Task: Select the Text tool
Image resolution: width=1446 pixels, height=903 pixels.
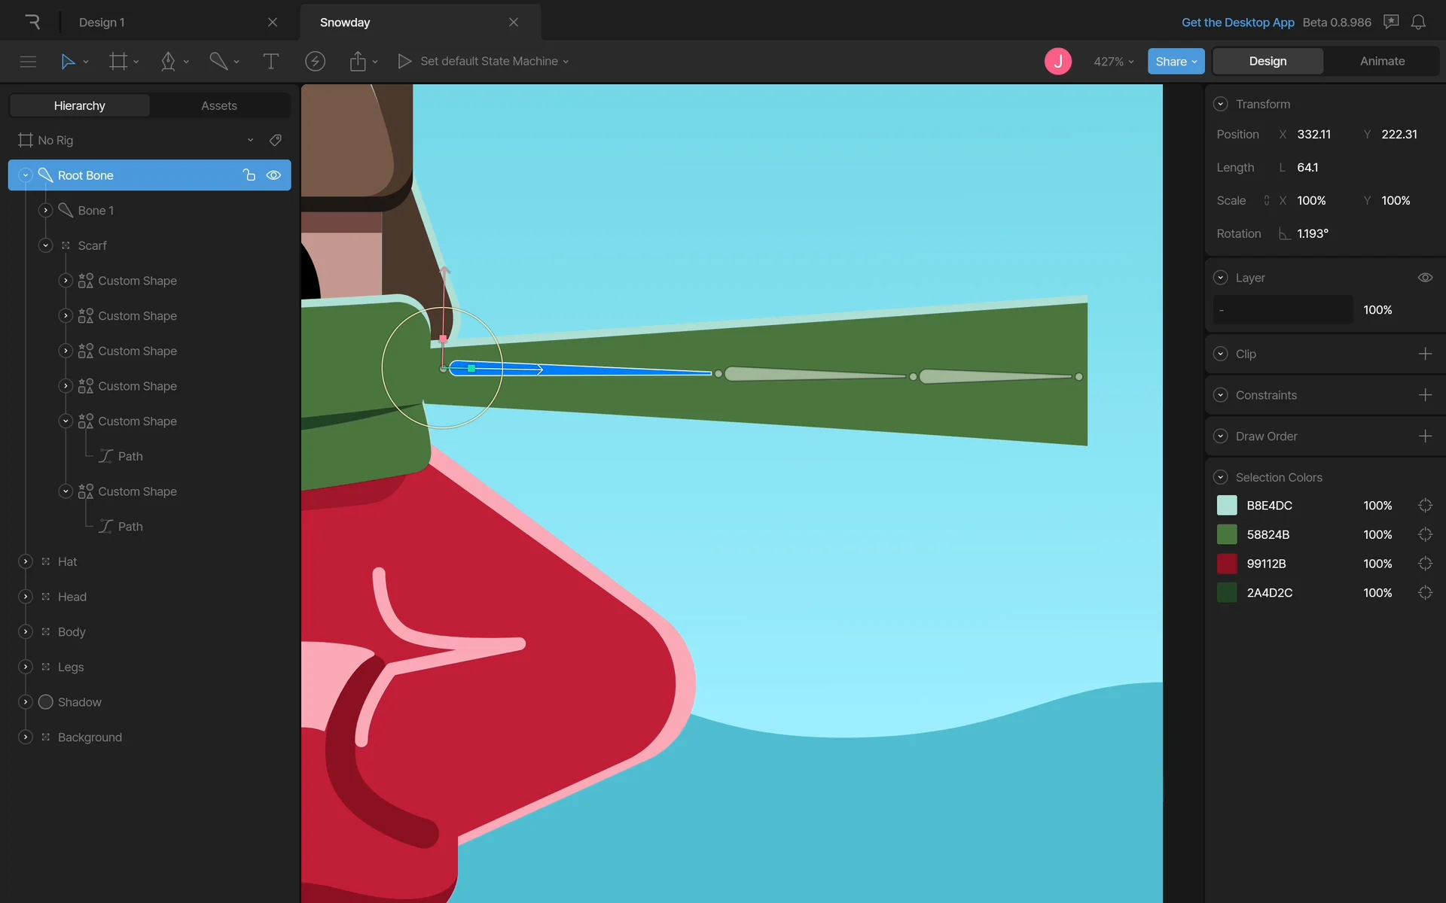Action: click(x=270, y=62)
